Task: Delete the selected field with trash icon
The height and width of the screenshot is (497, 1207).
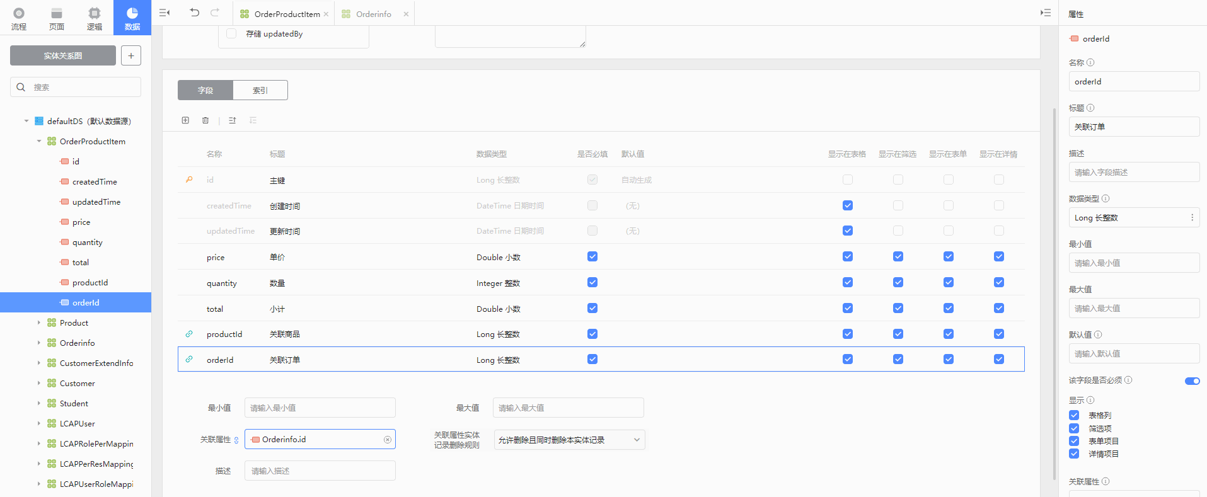Action: [205, 120]
